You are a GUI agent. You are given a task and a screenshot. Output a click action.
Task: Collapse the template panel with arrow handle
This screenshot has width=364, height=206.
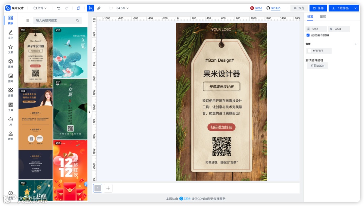[89, 112]
